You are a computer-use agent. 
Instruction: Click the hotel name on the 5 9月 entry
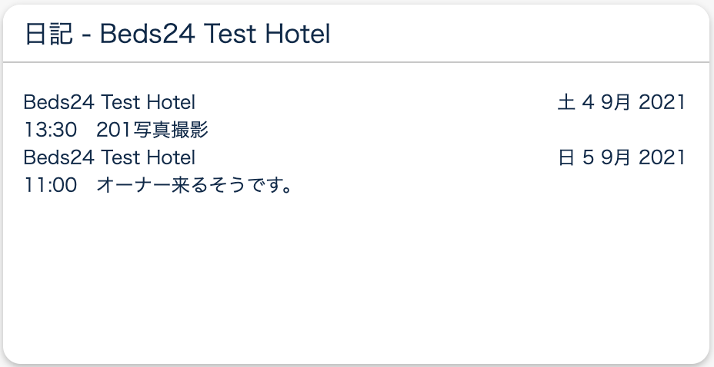pyautogui.click(x=109, y=158)
